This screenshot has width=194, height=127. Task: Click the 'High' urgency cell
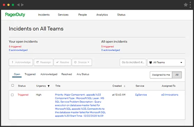[x=39, y=95]
